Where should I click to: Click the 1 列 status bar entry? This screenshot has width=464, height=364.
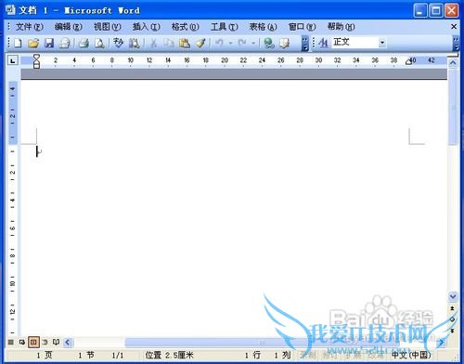pyautogui.click(x=282, y=355)
